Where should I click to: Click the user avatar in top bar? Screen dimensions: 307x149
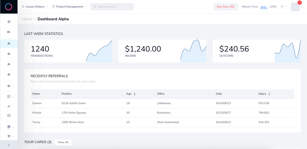295,7
